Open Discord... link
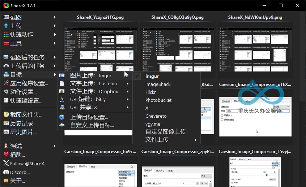The height and width of the screenshot is (187, 306). (x=20, y=173)
